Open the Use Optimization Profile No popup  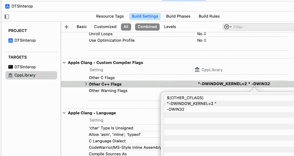coord(202,40)
